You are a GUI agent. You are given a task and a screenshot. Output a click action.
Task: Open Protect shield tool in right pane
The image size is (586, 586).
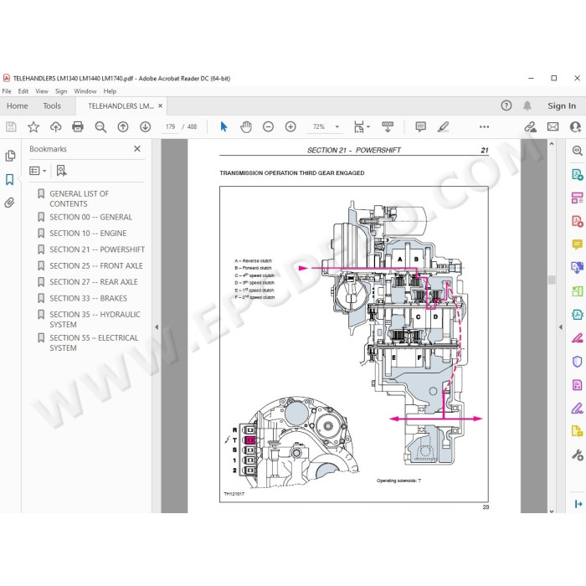[577, 362]
